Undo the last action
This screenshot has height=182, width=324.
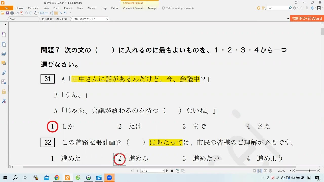pyautogui.click(x=26, y=13)
